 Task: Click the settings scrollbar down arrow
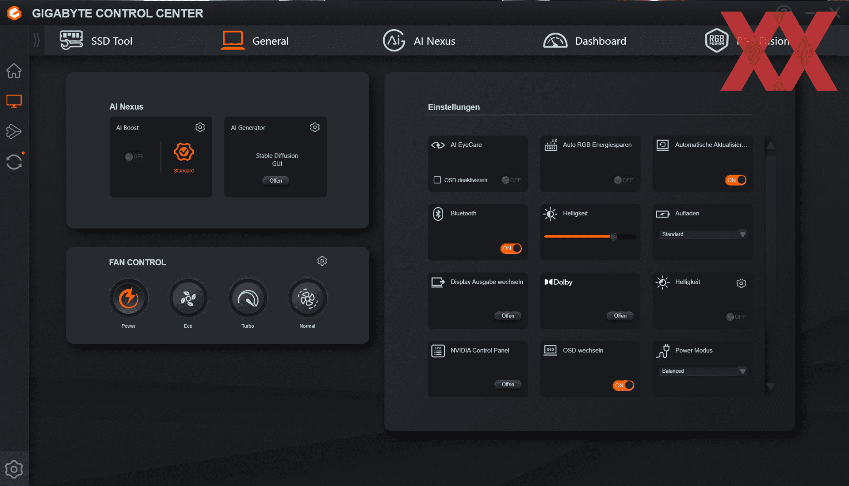click(771, 387)
